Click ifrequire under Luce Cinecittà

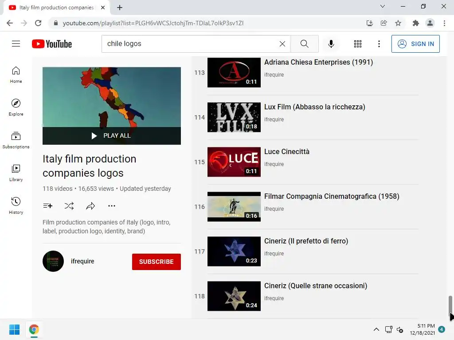pyautogui.click(x=274, y=164)
